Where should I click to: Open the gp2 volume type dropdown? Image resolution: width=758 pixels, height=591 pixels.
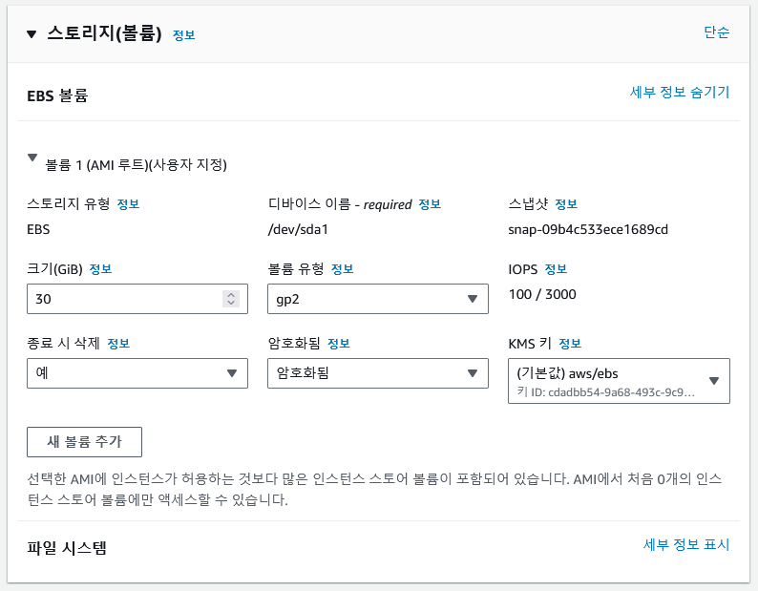point(378,299)
